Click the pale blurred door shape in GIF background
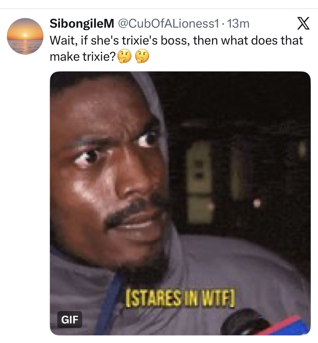The height and width of the screenshot is (343, 318). pos(200,182)
